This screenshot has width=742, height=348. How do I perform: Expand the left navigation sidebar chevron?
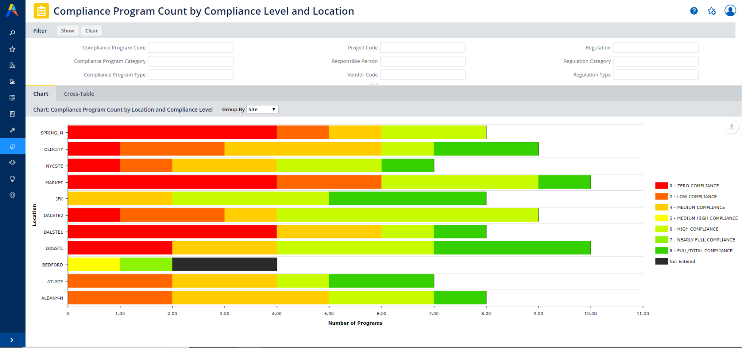pos(12,340)
